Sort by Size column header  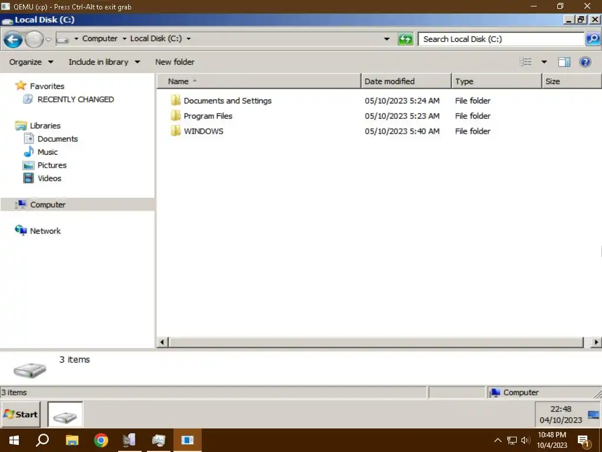coord(571,81)
